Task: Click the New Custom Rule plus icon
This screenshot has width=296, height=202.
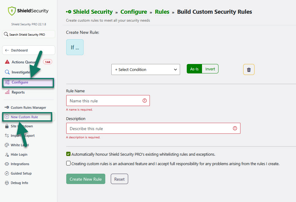Action: point(7,117)
